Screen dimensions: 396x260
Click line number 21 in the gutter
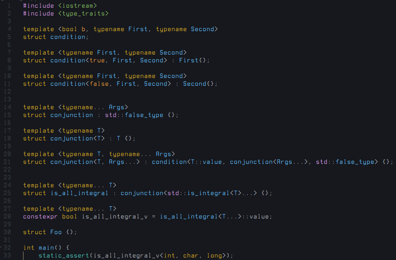click(9, 162)
